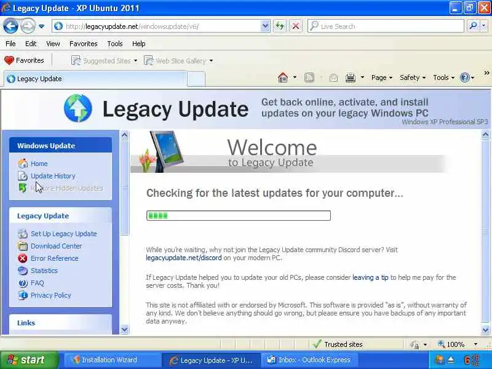Open the Edit menu
This screenshot has height=369, width=492.
tap(31, 44)
